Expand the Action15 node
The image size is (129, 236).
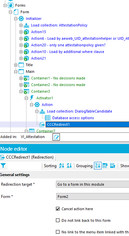[21, 32]
